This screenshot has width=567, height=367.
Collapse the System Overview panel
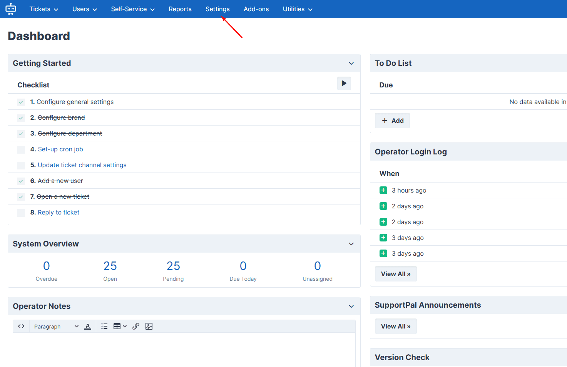click(351, 244)
